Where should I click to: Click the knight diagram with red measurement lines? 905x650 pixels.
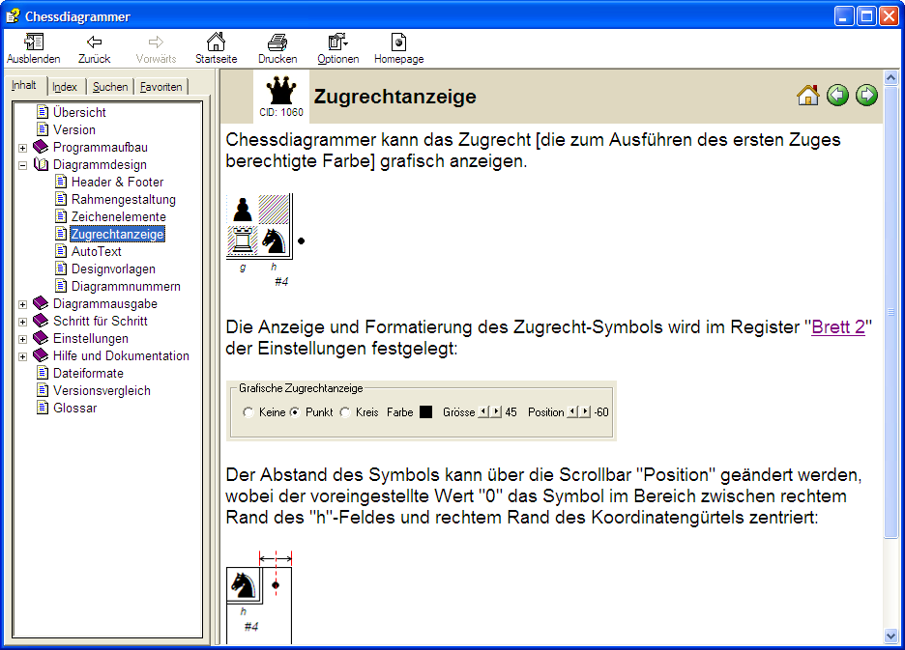pos(259,597)
